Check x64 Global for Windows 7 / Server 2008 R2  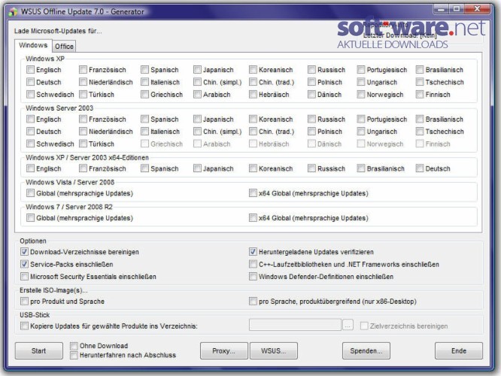pos(253,218)
